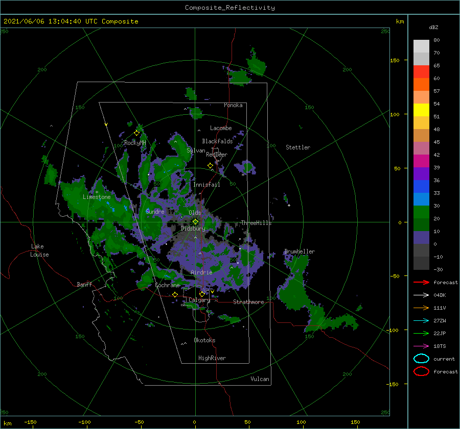Click the RedDeer city label
The width and height of the screenshot is (460, 429).
click(217, 155)
